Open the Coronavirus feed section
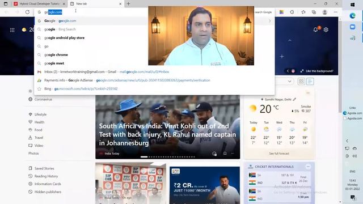 [43, 99]
